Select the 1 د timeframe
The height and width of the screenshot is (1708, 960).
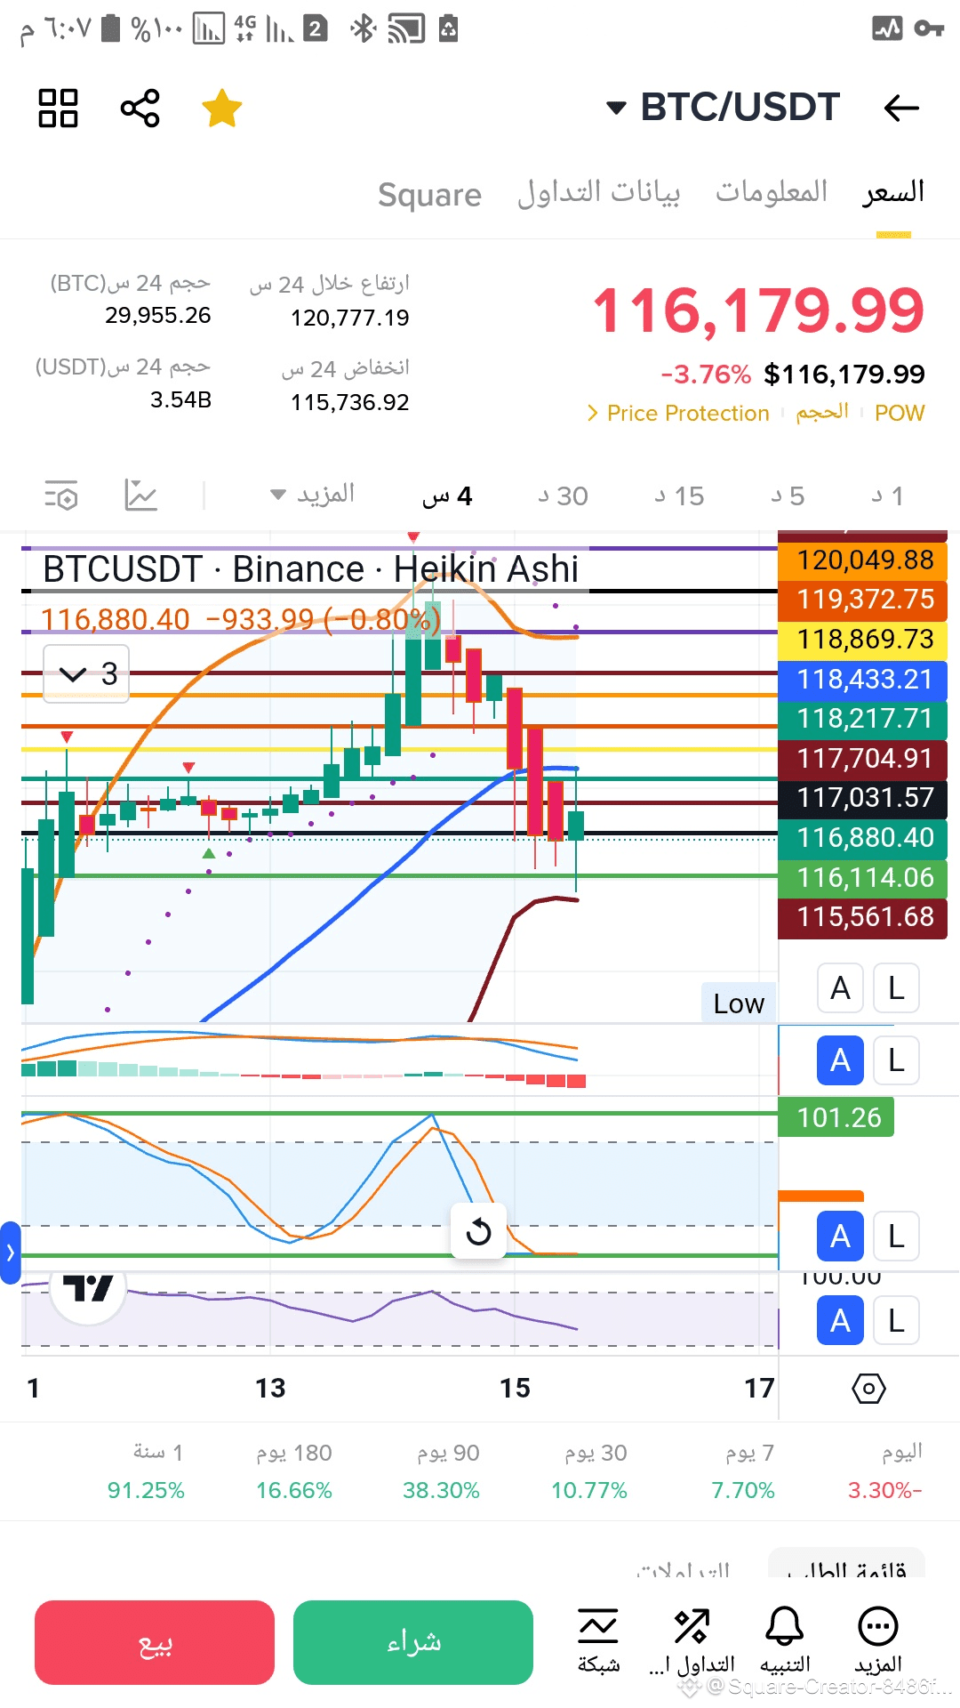pos(888,496)
